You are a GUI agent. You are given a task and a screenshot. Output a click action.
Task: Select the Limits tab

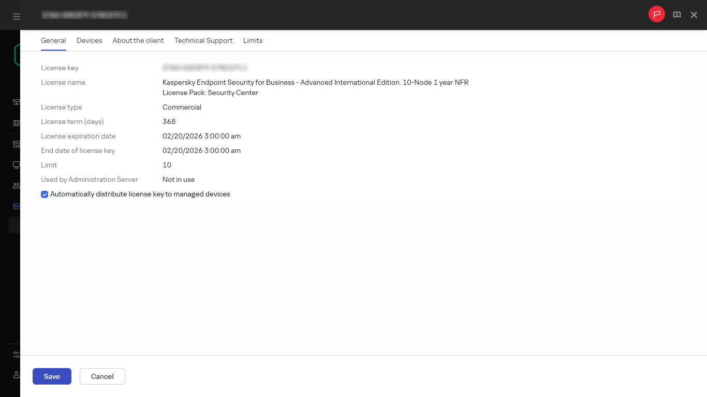click(253, 40)
